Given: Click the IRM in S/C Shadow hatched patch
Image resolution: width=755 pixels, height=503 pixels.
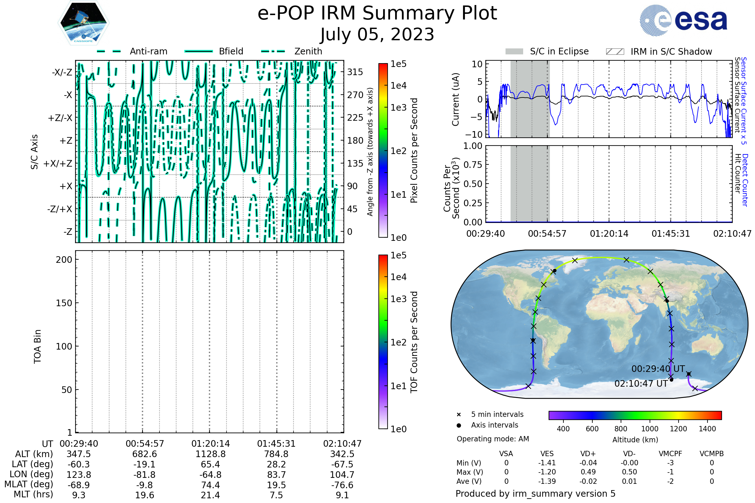Looking at the screenshot, I should pos(615,52).
